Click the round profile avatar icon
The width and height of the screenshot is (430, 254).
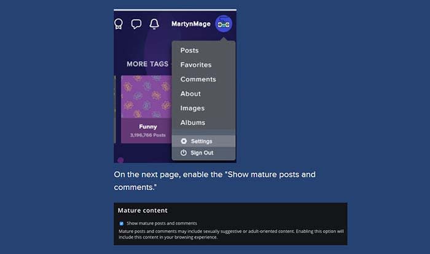point(224,25)
